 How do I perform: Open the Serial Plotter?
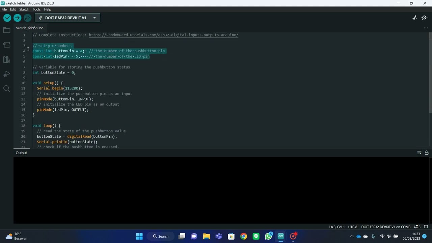pyautogui.click(x=415, y=18)
